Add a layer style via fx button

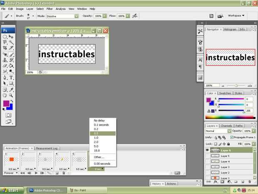coord(216,182)
